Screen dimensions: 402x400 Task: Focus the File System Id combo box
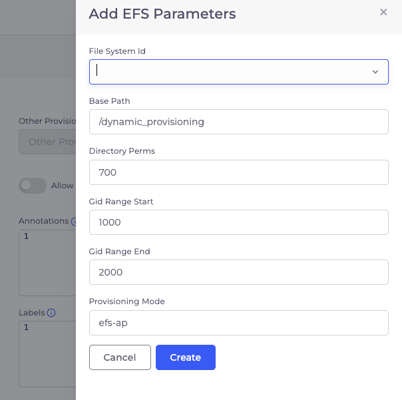[239, 72]
